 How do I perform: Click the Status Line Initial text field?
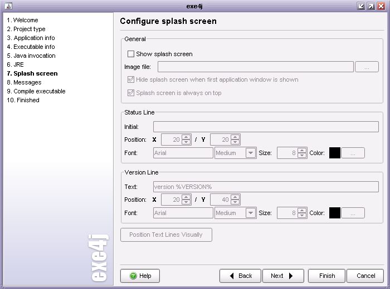266,127
